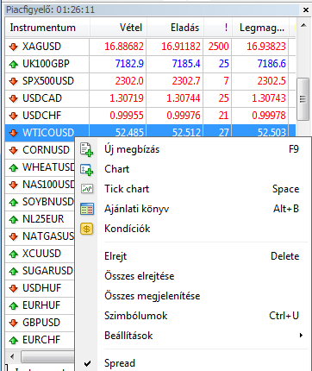This screenshot has height=371, width=312.
Task: Click the green arrow beside WHEATUSD
Action: pyautogui.click(x=14, y=167)
